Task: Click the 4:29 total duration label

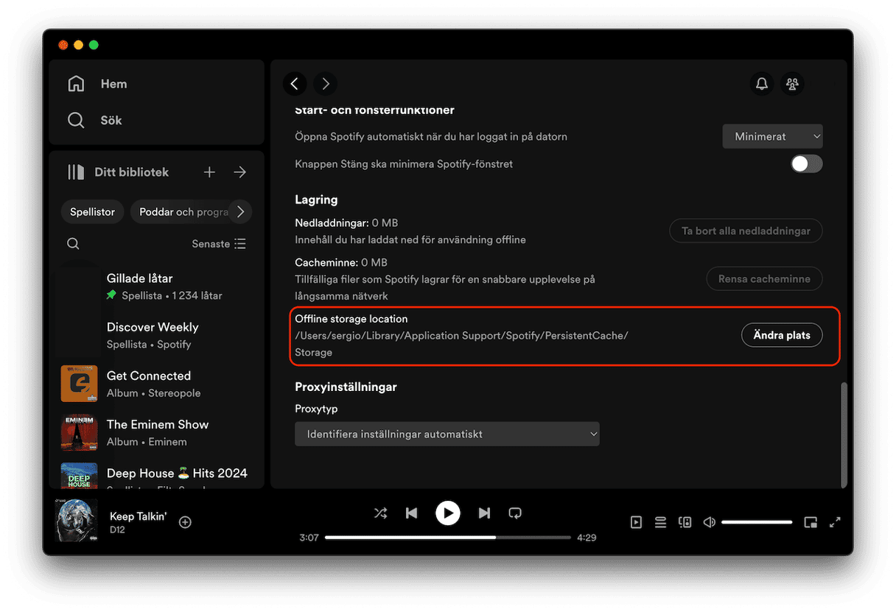Action: 587,538
